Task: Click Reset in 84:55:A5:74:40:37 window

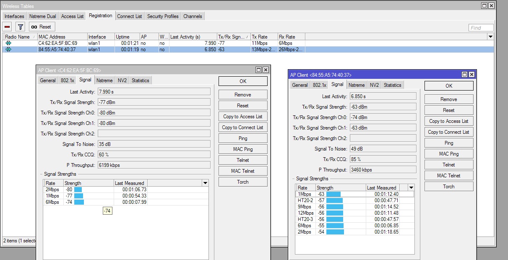Action: point(449,110)
